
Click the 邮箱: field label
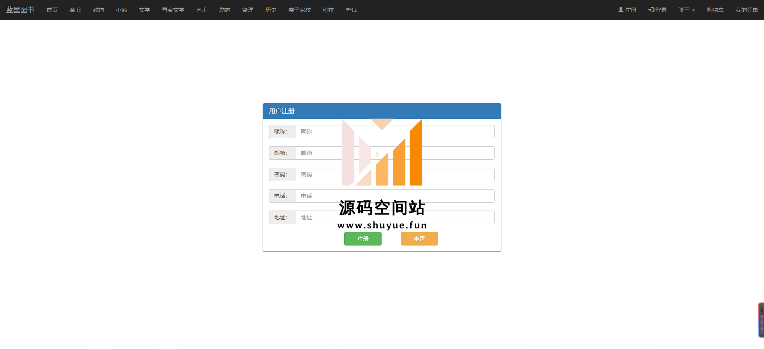pyautogui.click(x=282, y=153)
